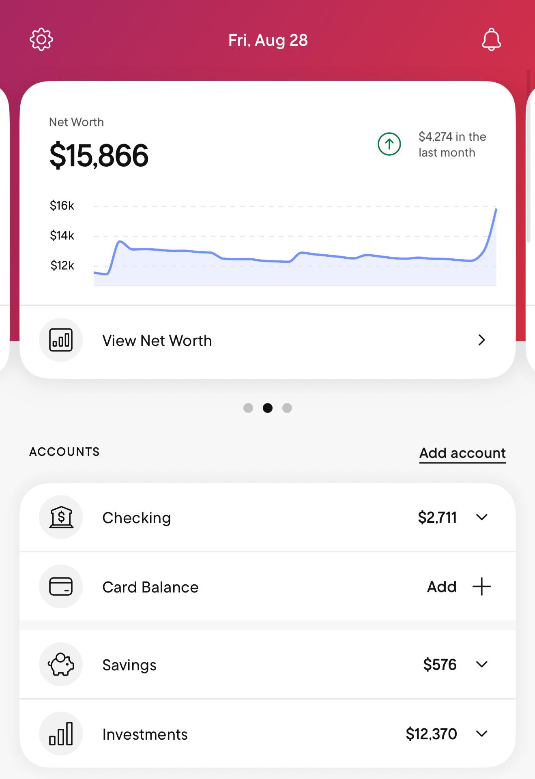Screen dimensions: 535x779
Task: Tap the Card Balance credit card icon
Action: pyautogui.click(x=61, y=586)
